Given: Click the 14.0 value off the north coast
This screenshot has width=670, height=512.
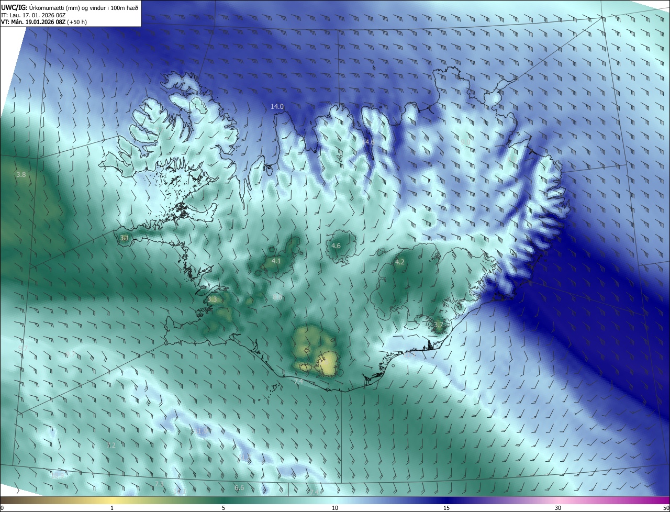Looking at the screenshot, I should [x=277, y=106].
